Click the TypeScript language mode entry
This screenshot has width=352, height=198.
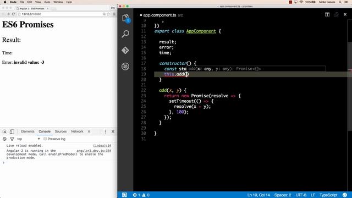pos(328,195)
